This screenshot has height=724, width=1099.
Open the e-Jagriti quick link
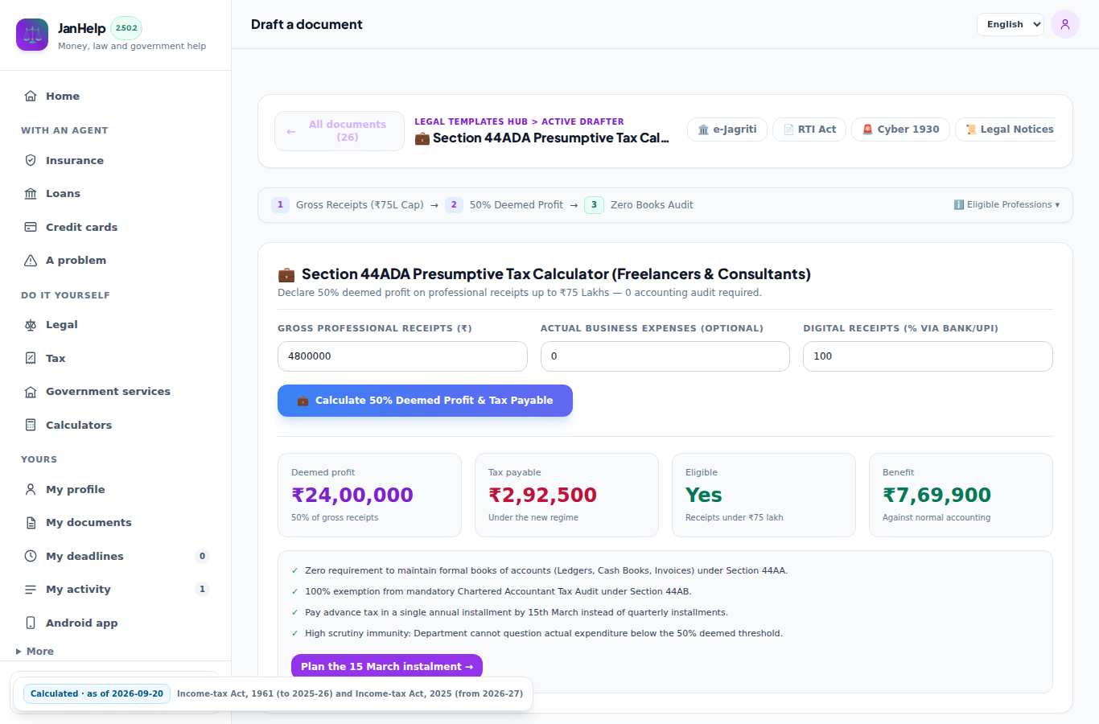tap(727, 130)
